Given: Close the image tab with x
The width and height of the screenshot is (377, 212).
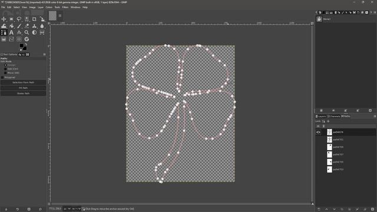Looking at the screenshot, I should tap(60, 16).
